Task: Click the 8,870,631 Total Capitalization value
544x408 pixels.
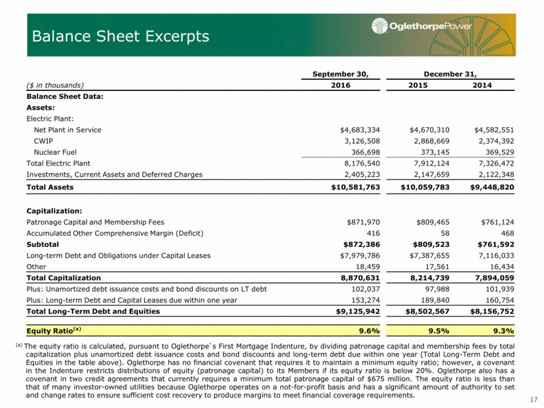Action: (x=361, y=278)
